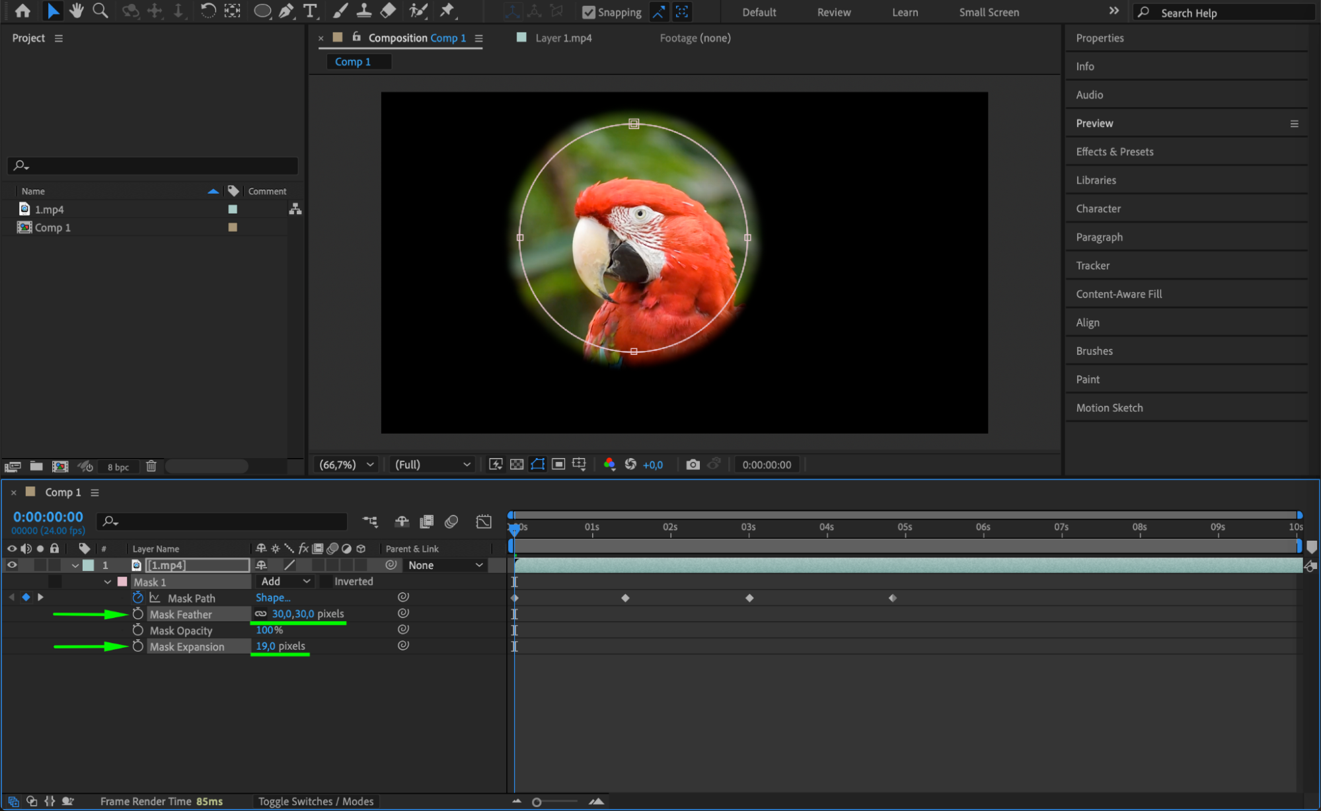1321x811 pixels.
Task: Toggle the Snapping checkbox
Action: click(x=588, y=12)
